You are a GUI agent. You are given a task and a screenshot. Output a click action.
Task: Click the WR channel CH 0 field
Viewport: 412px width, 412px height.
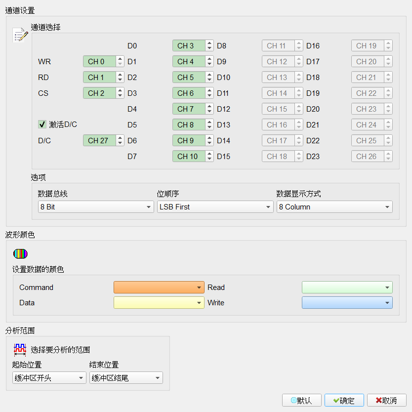[x=100, y=61]
